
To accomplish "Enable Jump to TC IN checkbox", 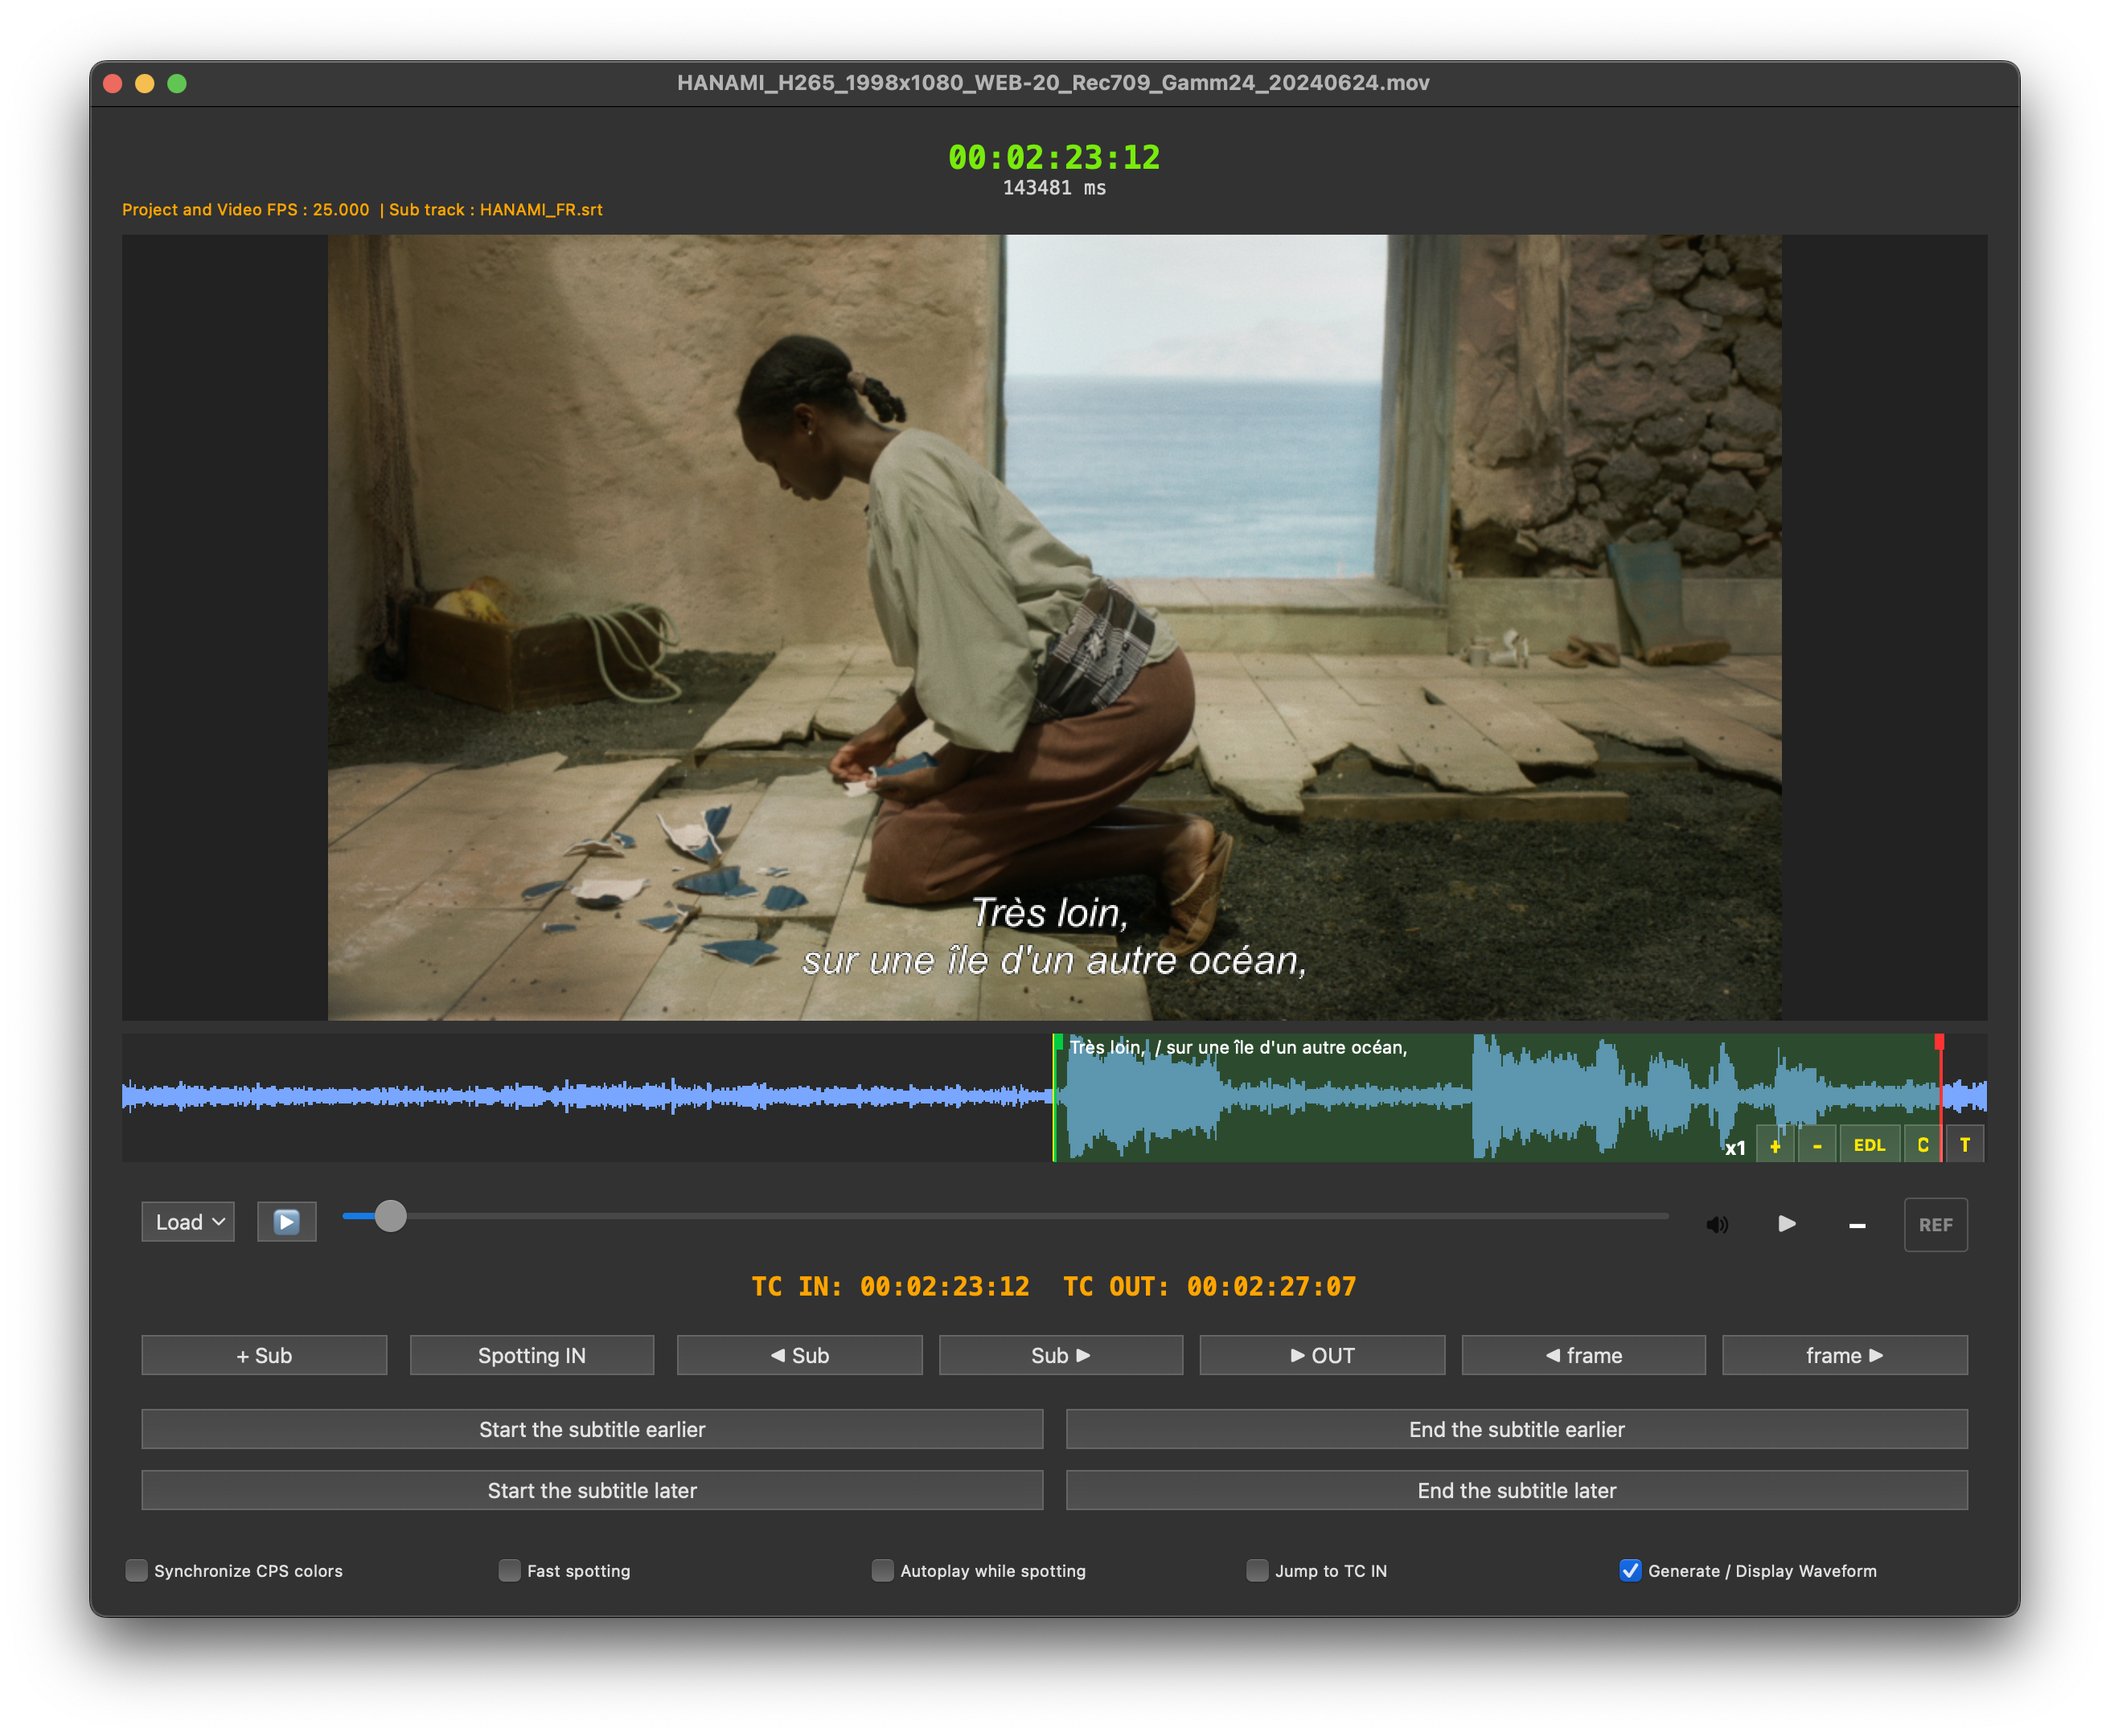I will (x=1257, y=1571).
